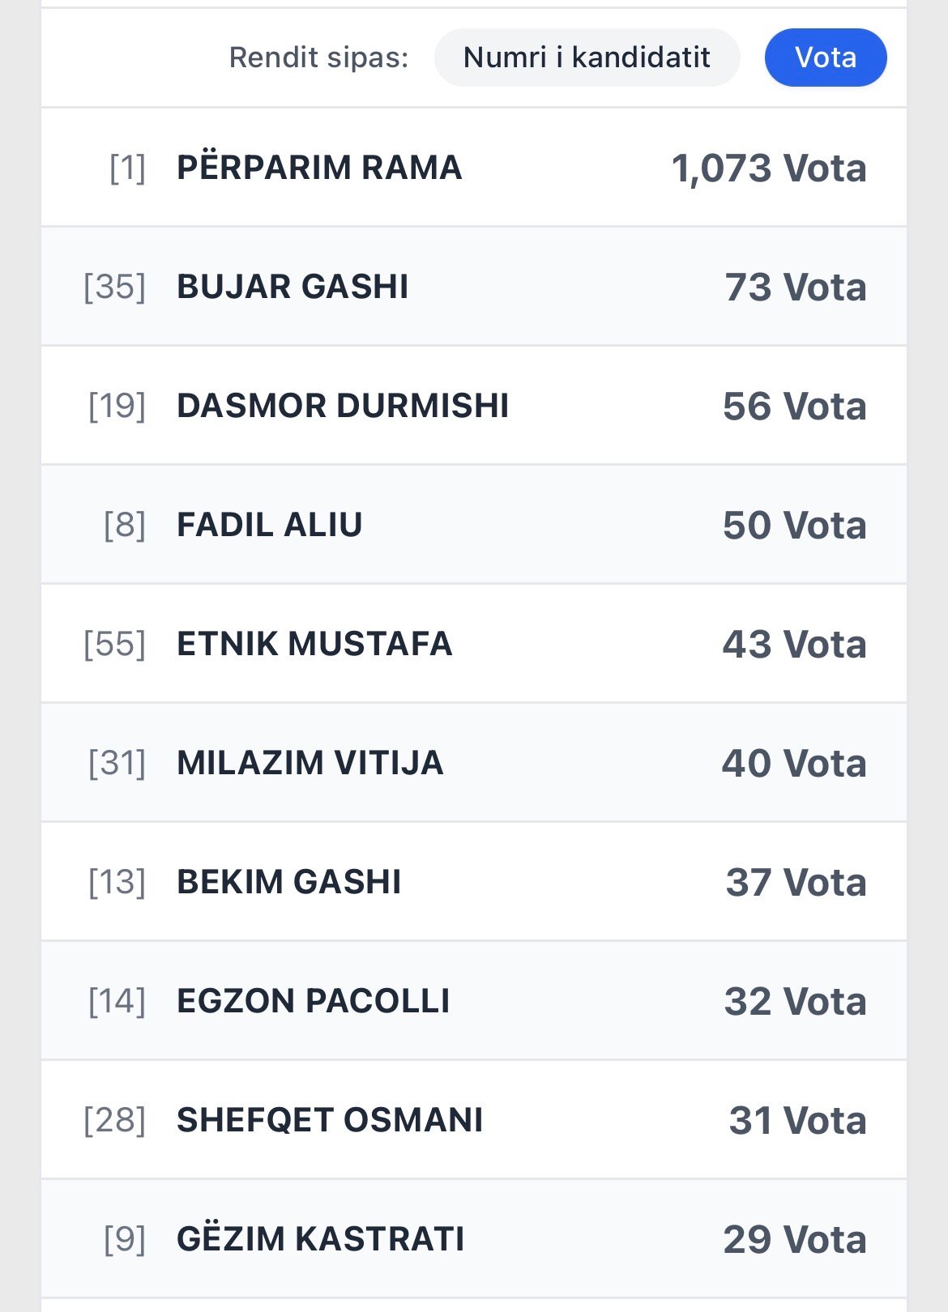Click DASMOR DURMISHI name
Screen dimensions: 948x1312
point(343,406)
